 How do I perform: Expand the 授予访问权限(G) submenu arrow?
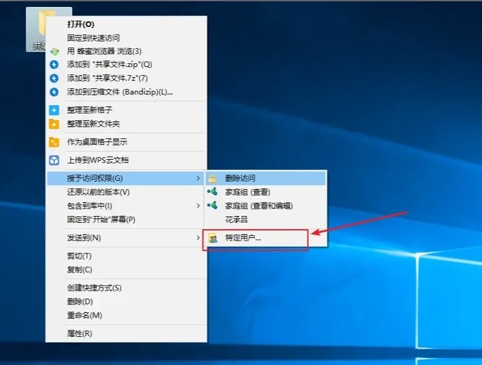[x=199, y=178]
